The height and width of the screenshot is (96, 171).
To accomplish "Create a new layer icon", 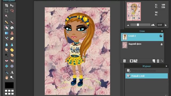I will coord(154,61).
